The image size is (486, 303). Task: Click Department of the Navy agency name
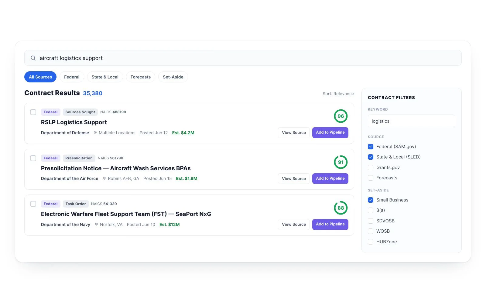click(x=66, y=225)
